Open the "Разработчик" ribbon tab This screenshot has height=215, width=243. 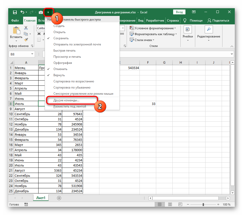tap(155, 21)
